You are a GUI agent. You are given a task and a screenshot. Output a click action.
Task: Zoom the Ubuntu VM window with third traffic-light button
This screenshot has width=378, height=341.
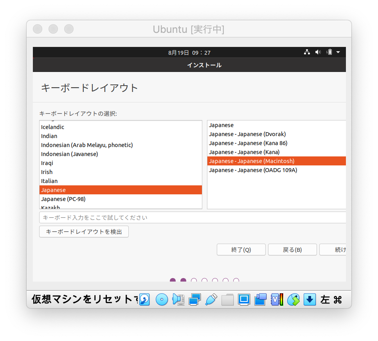[69, 29]
